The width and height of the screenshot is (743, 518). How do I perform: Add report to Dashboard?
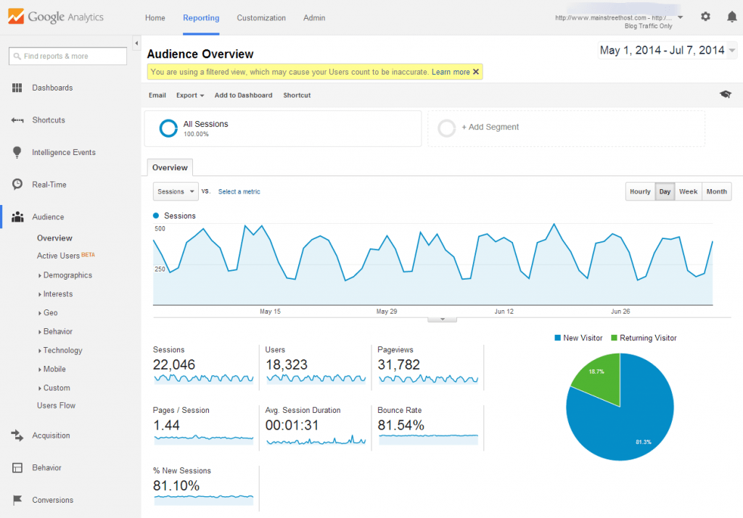click(x=243, y=94)
